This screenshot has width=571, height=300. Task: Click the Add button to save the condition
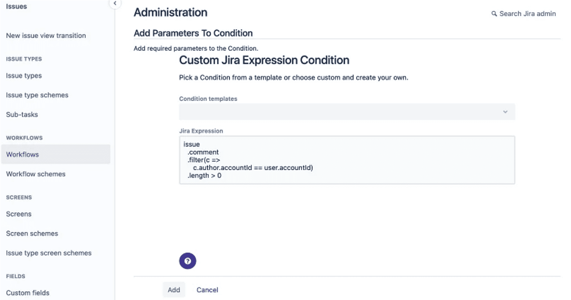click(x=174, y=290)
